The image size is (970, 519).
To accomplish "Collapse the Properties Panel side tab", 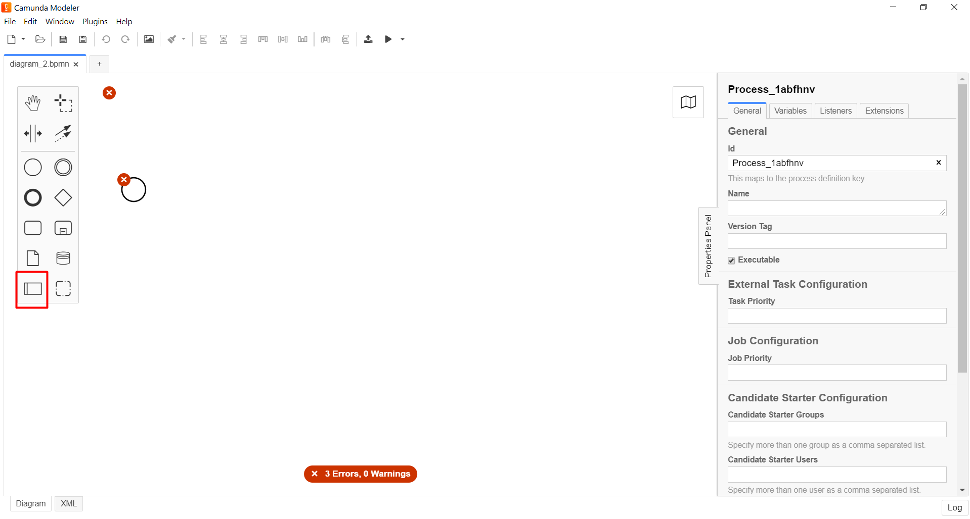I will 708,246.
